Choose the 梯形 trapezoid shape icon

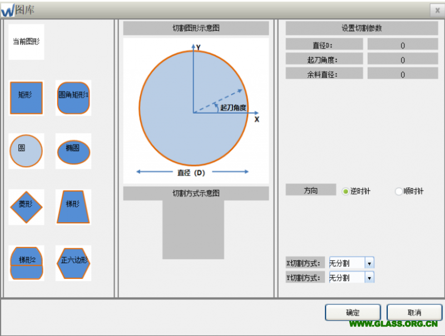pos(73,207)
